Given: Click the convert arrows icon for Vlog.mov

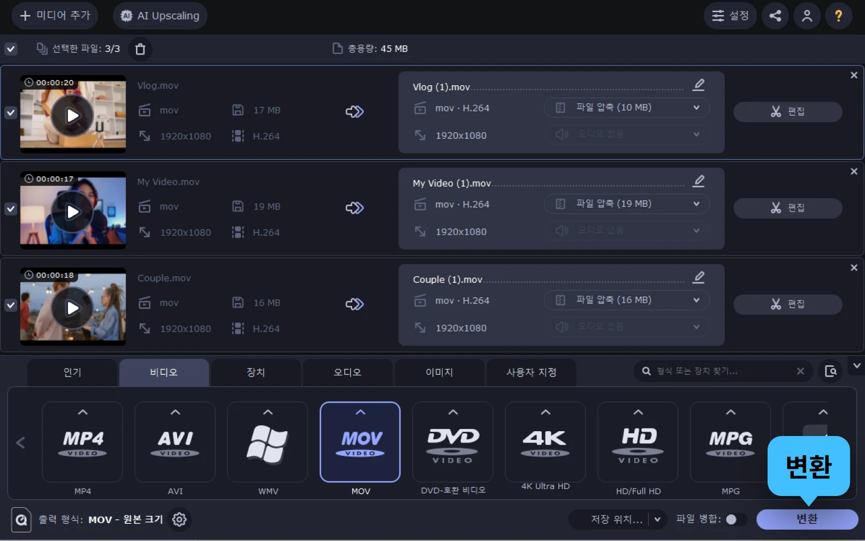Looking at the screenshot, I should 354,111.
